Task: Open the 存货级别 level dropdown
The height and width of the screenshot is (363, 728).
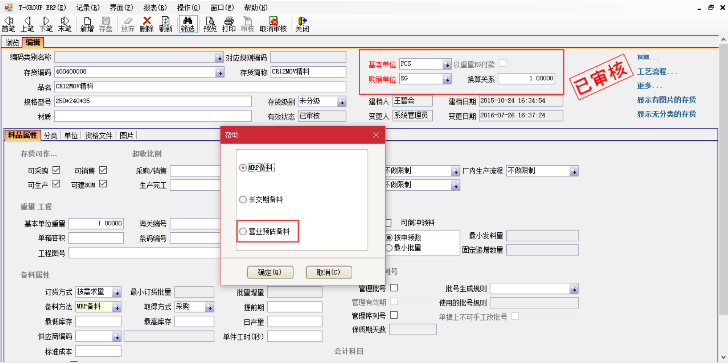Action: [342, 101]
